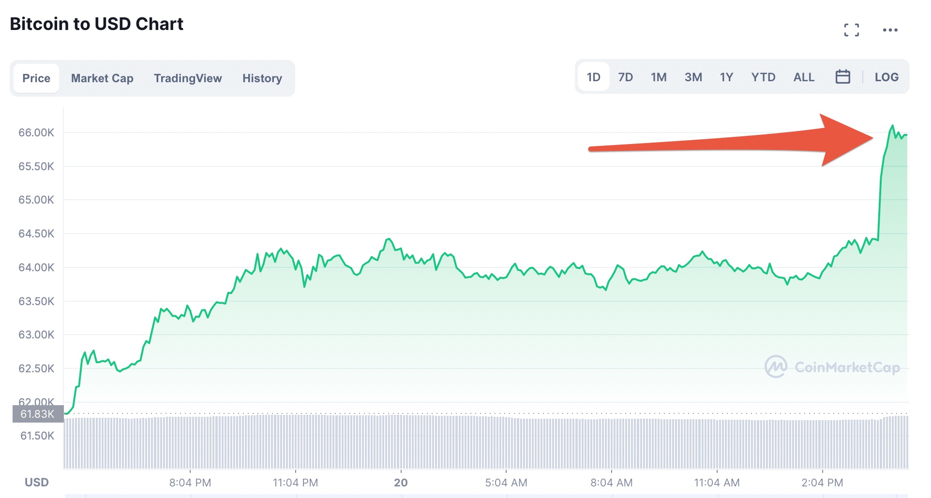The image size is (931, 498).
Task: Click the 11:04 PM time label
Action: point(295,483)
